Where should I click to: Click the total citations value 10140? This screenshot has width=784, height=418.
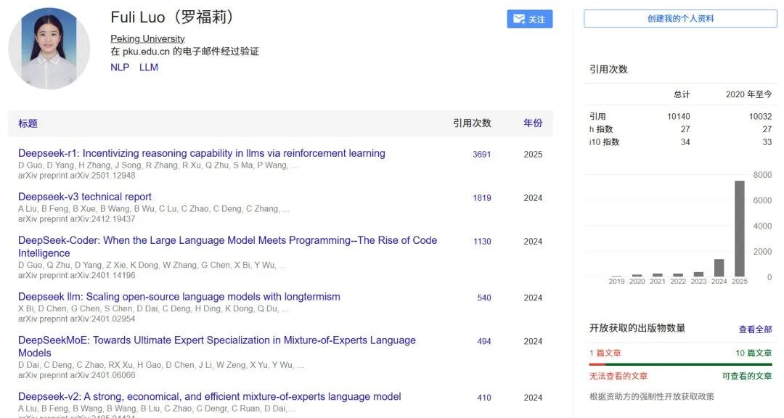679,117
